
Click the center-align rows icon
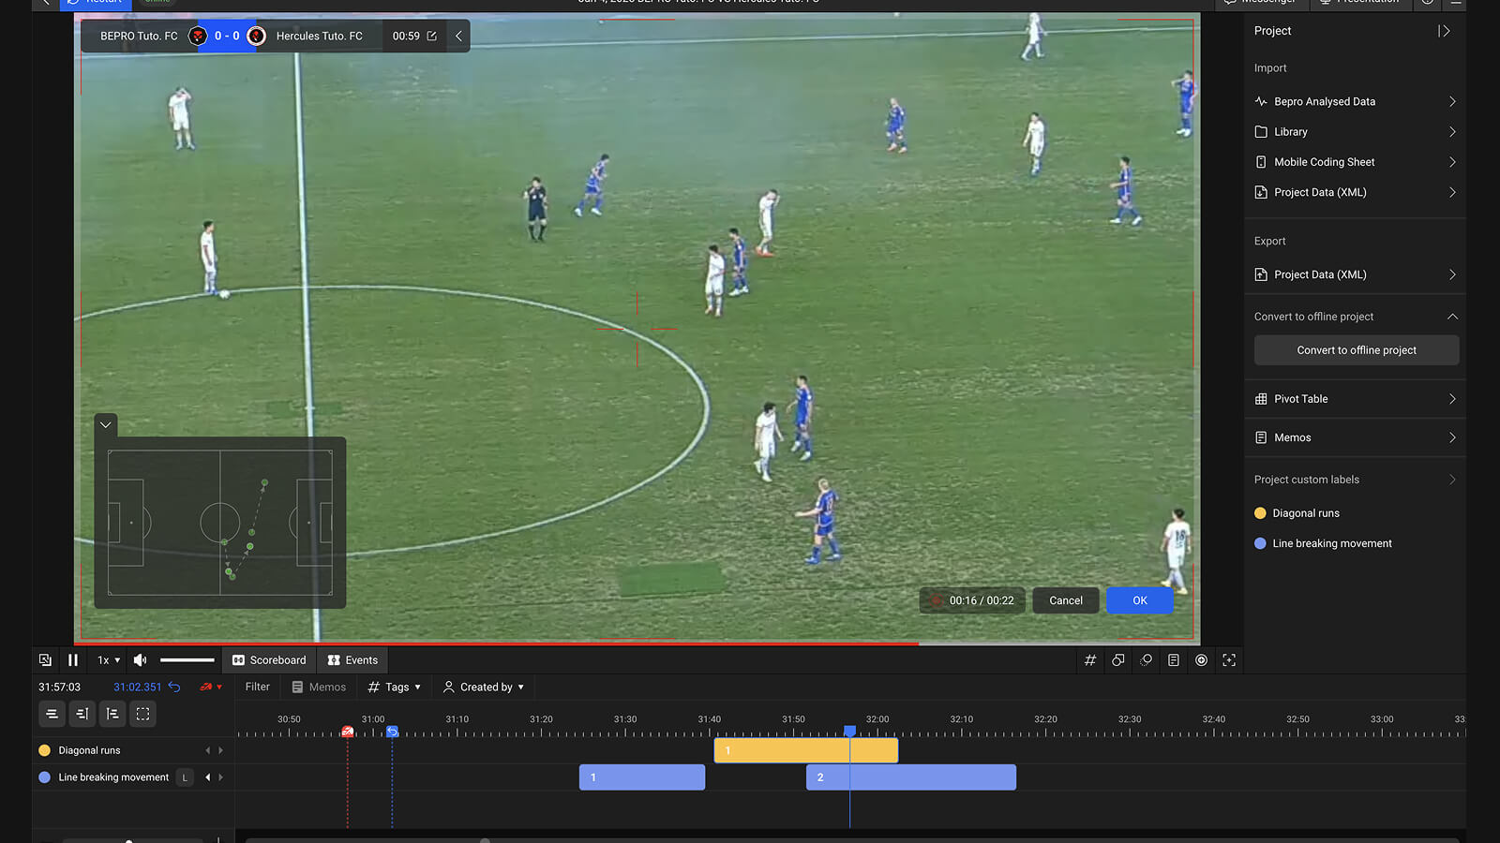coord(52,714)
